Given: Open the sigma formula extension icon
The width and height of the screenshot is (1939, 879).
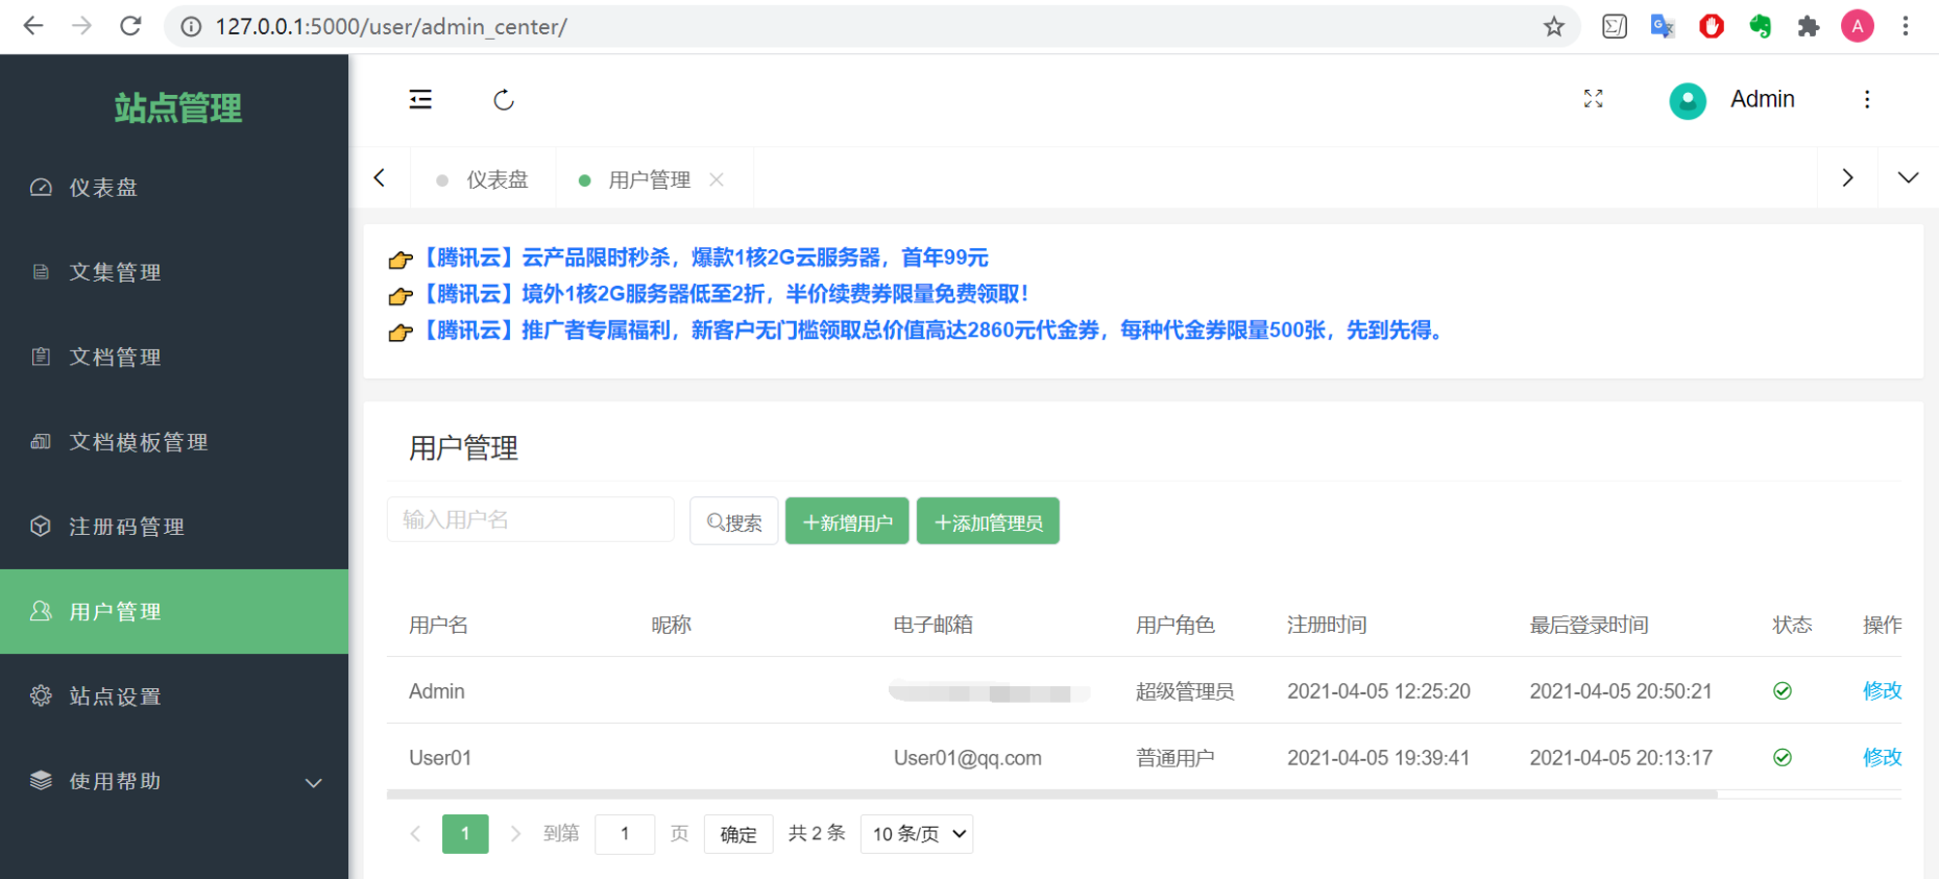Looking at the screenshot, I should coord(1614,26).
